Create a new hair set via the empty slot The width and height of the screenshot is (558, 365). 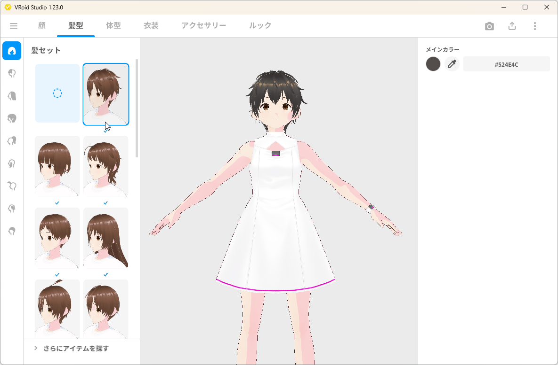tap(57, 93)
